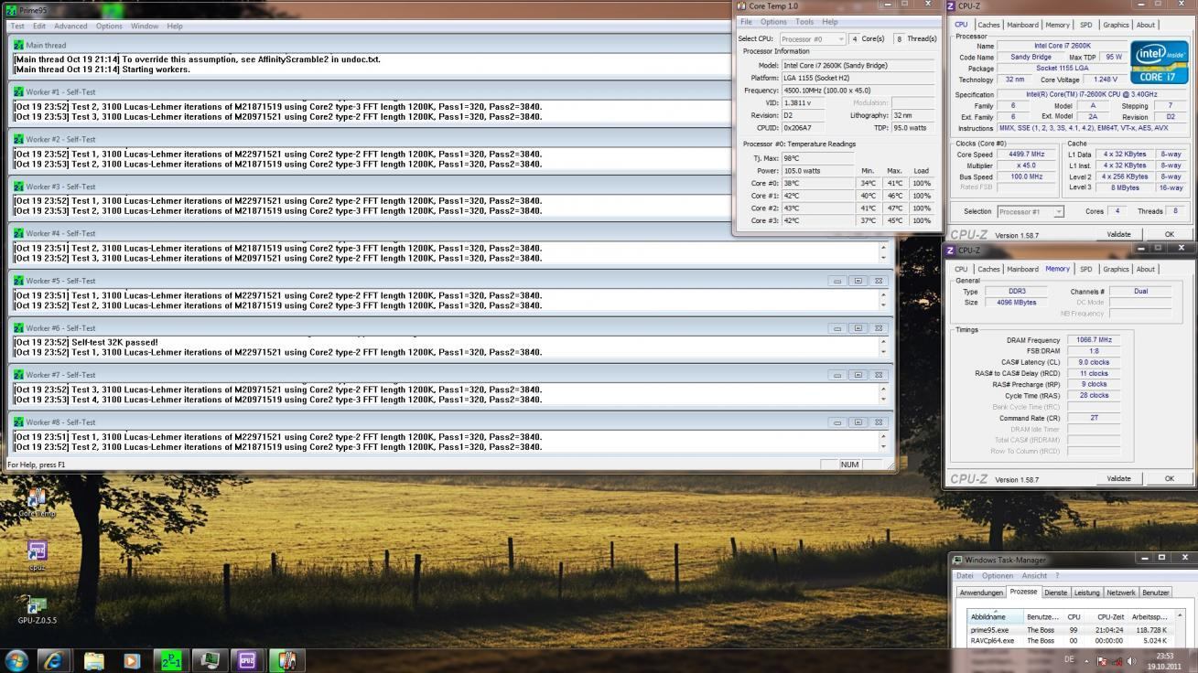
Task: Switch to Task Manager taskbar button
Action: click(x=210, y=659)
